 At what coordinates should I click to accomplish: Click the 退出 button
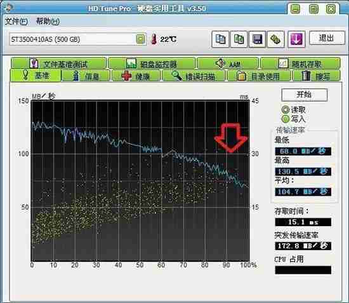327,38
